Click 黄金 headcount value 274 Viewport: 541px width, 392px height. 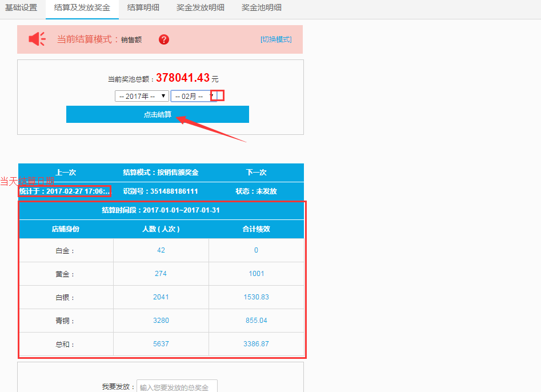click(161, 274)
